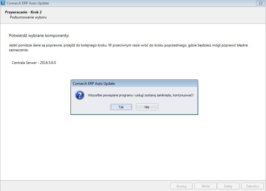Click the dialog title Comarch ERP Auto Update

click(x=94, y=84)
